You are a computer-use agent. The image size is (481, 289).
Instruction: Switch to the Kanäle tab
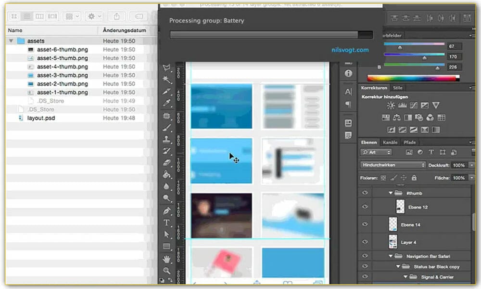click(390, 142)
